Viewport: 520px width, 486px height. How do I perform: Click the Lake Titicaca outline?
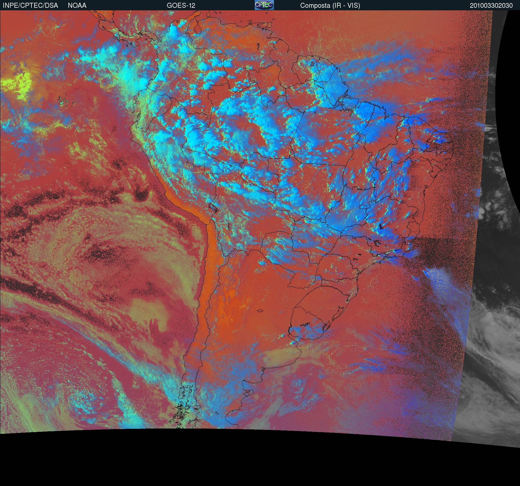[x=212, y=207]
